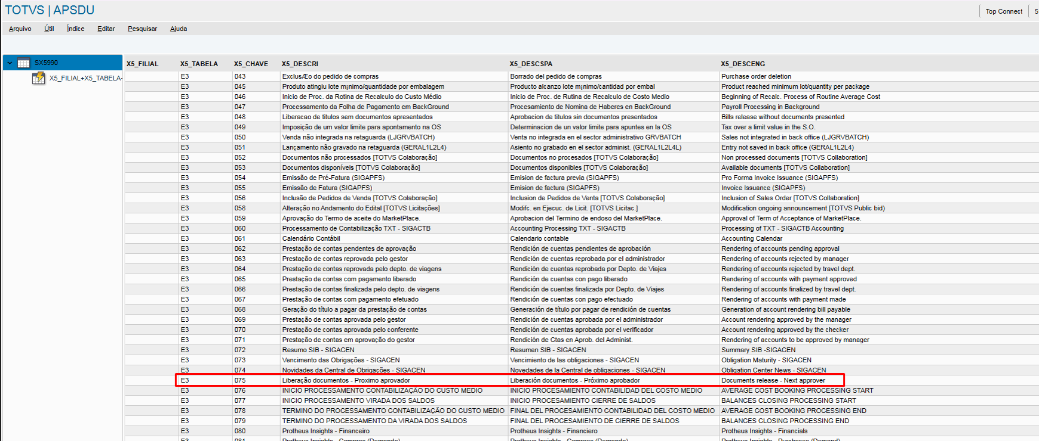The image size is (1039, 441).
Task: Click the X5_DESCSPA column header
Action: click(531, 64)
